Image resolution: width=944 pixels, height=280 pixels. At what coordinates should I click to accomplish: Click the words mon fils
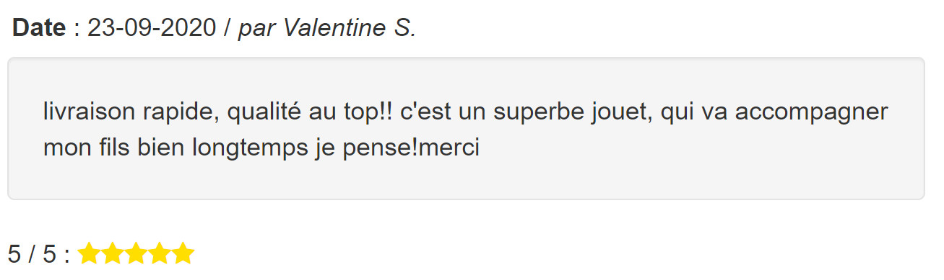tap(86, 148)
